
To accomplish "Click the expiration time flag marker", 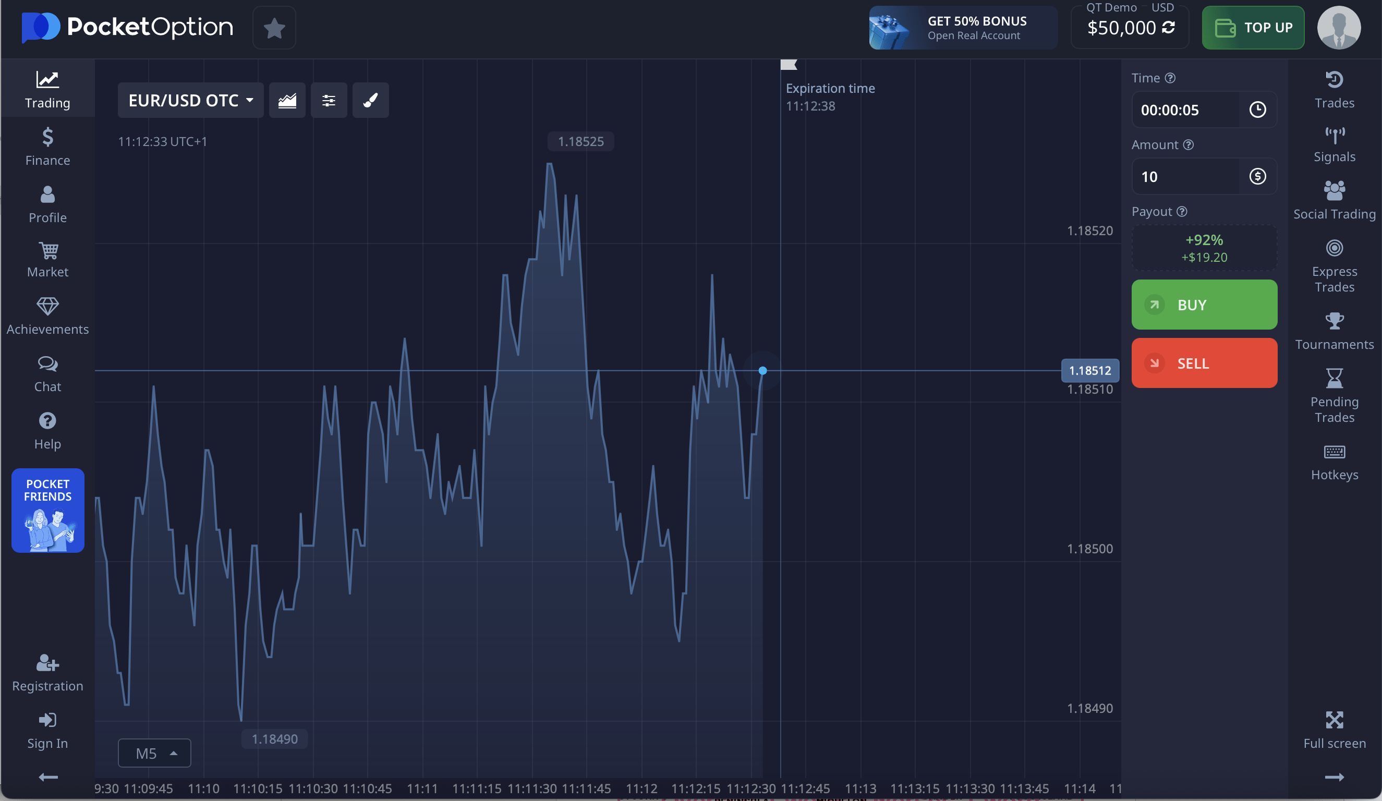I will pyautogui.click(x=789, y=65).
